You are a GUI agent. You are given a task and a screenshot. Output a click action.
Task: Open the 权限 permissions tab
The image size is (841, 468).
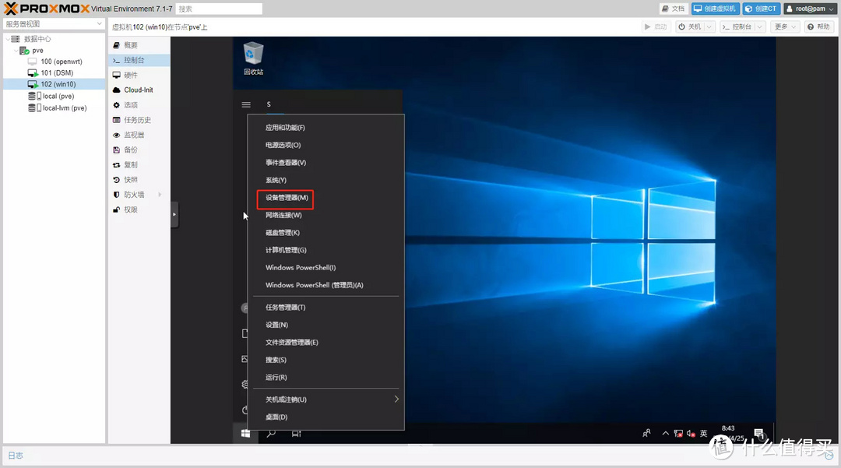[x=139, y=209]
